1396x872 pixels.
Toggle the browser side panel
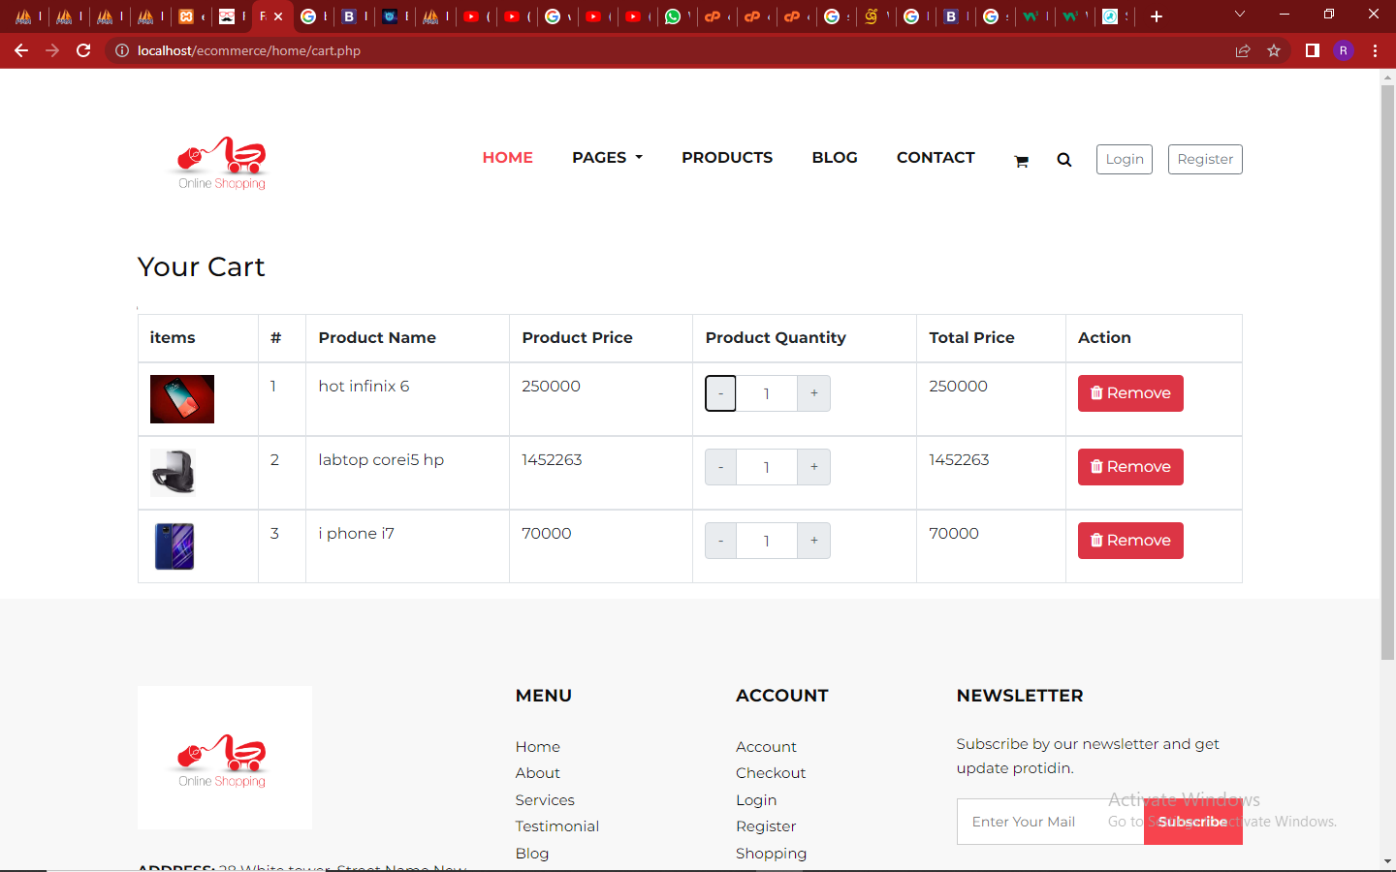(x=1312, y=50)
